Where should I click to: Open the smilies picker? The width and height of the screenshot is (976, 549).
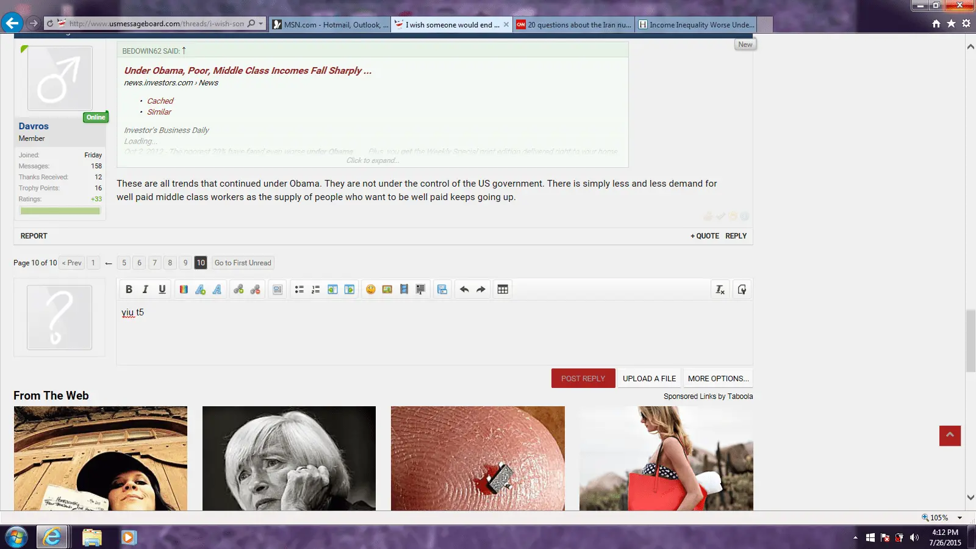tap(370, 289)
